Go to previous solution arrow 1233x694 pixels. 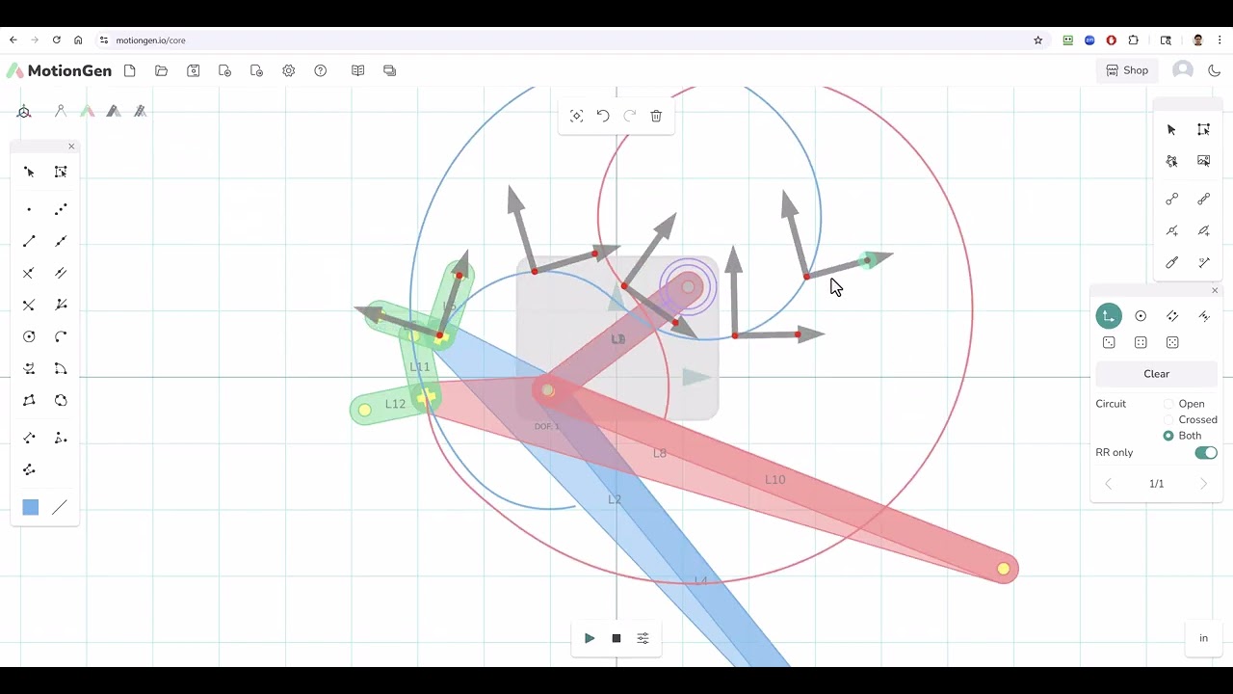click(1109, 484)
